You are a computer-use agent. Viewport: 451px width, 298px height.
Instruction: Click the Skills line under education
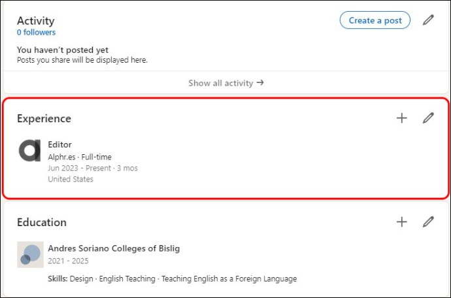tap(172, 279)
